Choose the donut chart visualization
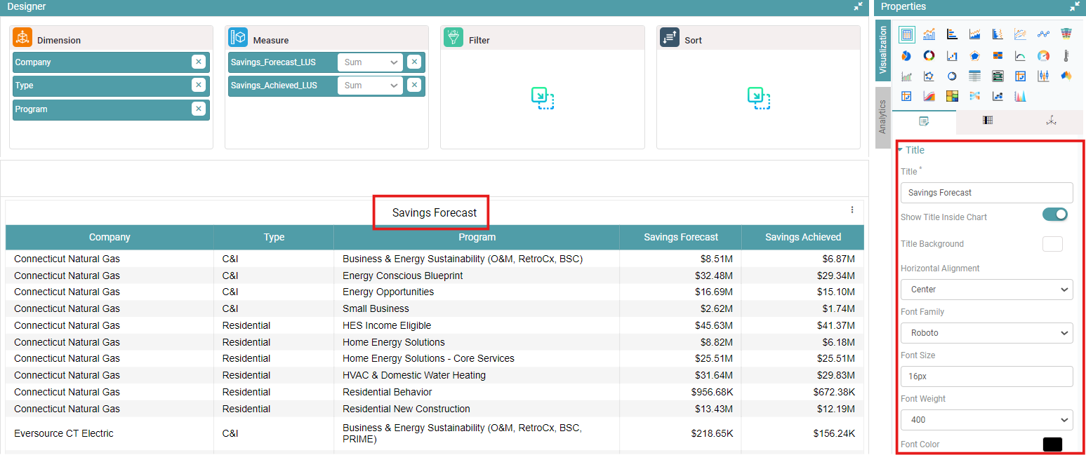The width and height of the screenshot is (1086, 455). coord(929,55)
